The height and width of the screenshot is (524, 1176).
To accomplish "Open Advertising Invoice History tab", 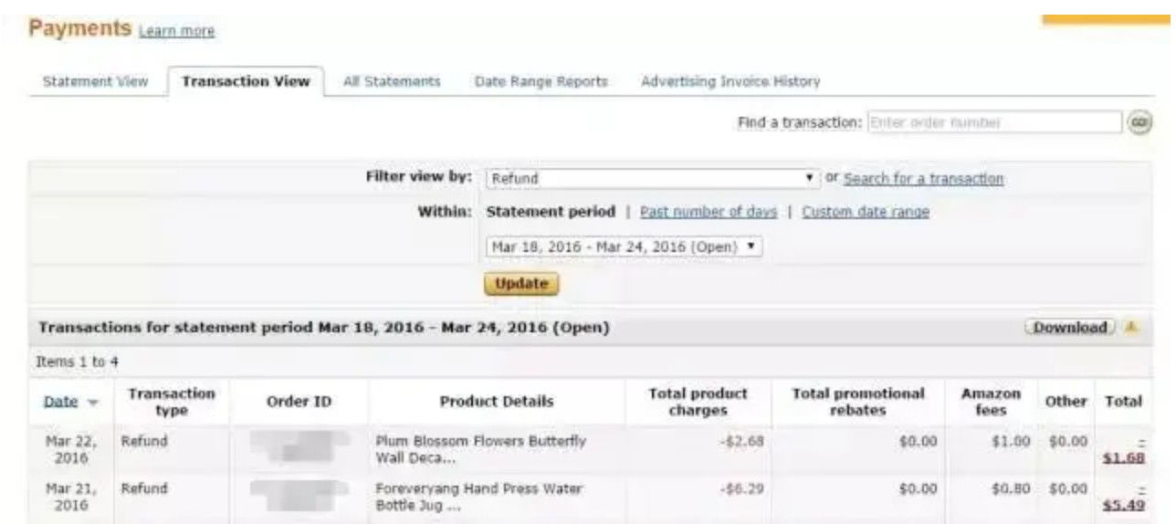I will 730,81.
